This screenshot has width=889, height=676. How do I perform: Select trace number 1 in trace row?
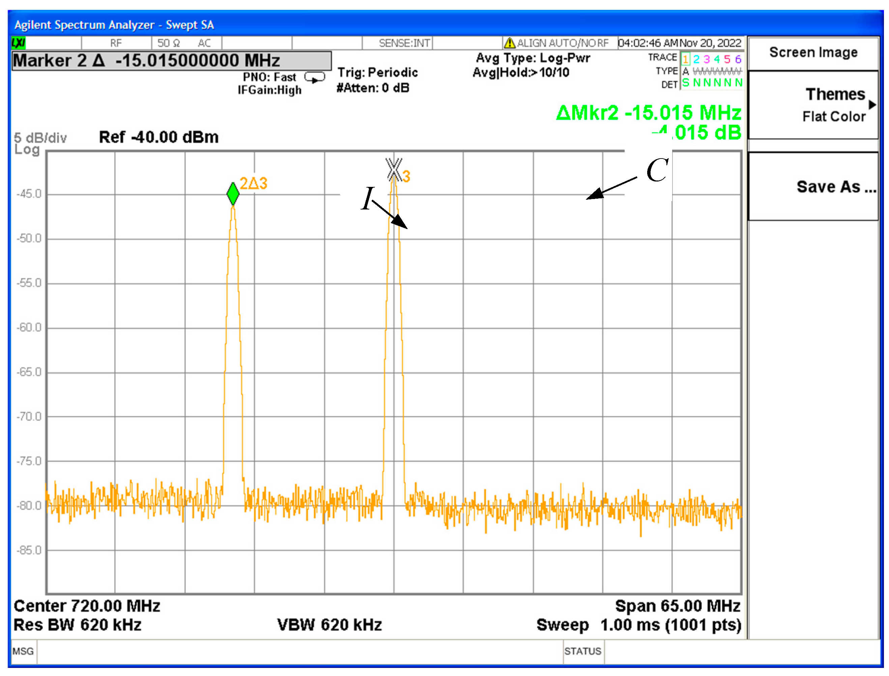(x=685, y=59)
